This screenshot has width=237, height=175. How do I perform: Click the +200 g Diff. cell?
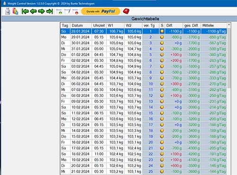coord(174,61)
